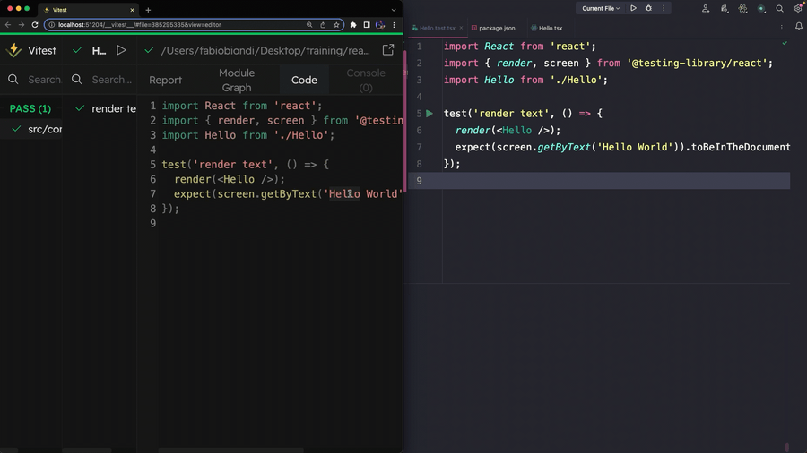The image size is (807, 453).
Task: Open the IDE settings gear icon
Action: (798, 8)
